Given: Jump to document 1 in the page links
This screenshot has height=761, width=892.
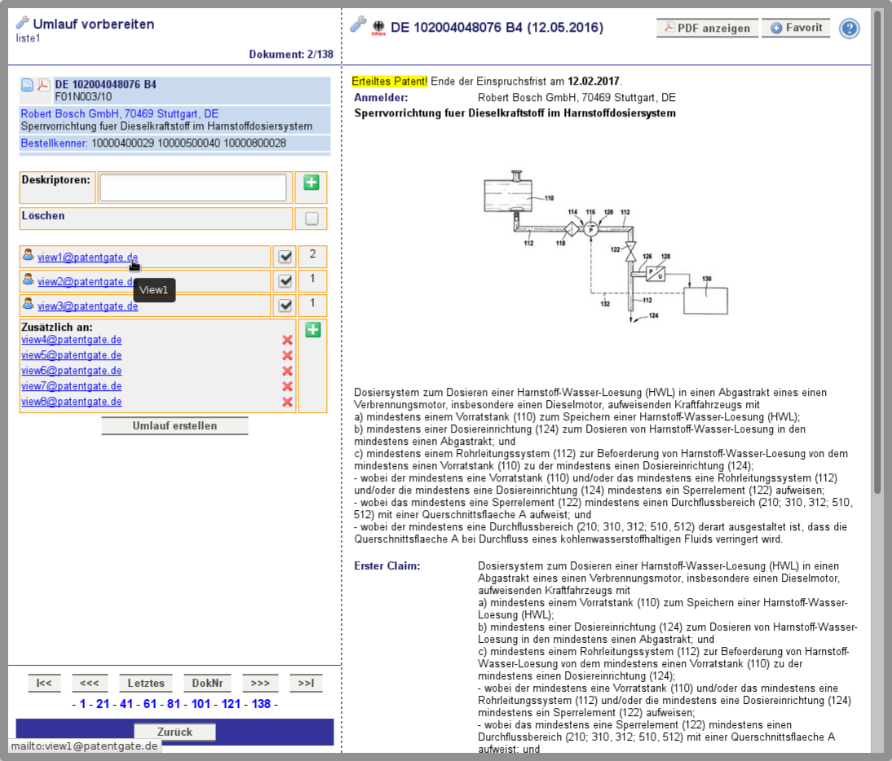Looking at the screenshot, I should coord(82,704).
